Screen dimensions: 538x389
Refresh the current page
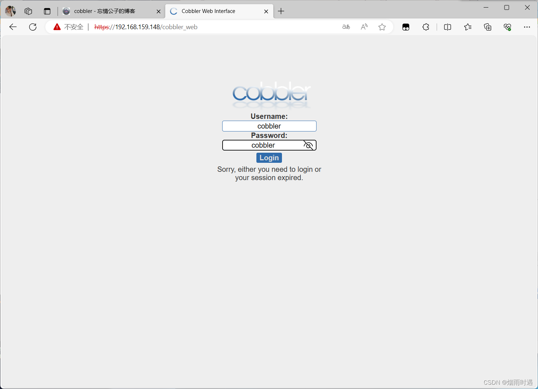33,27
